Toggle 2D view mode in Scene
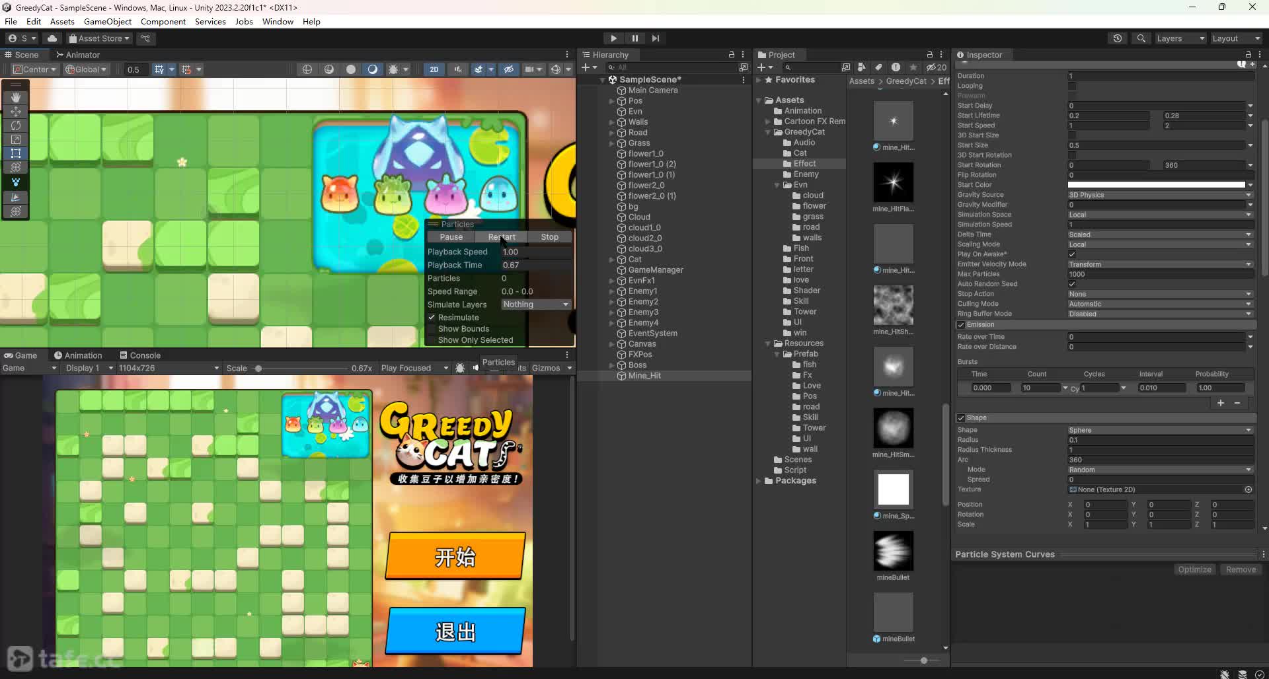This screenshot has height=679, width=1269. tap(434, 69)
